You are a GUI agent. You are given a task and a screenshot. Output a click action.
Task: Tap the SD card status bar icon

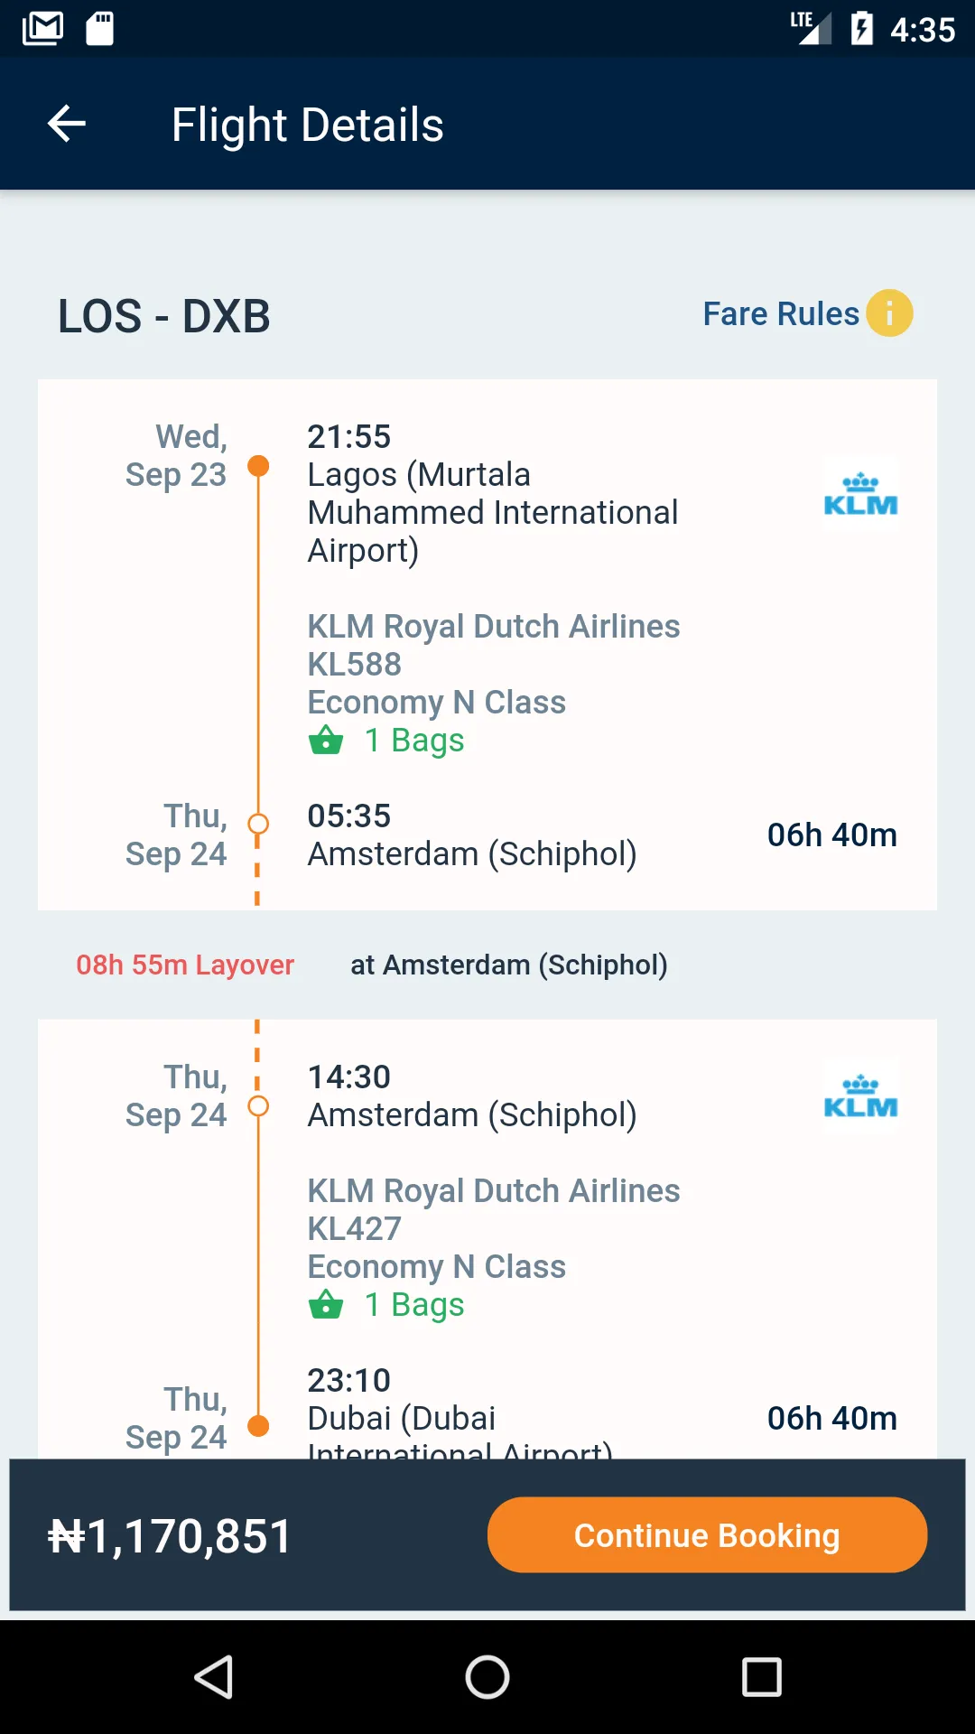click(x=99, y=29)
